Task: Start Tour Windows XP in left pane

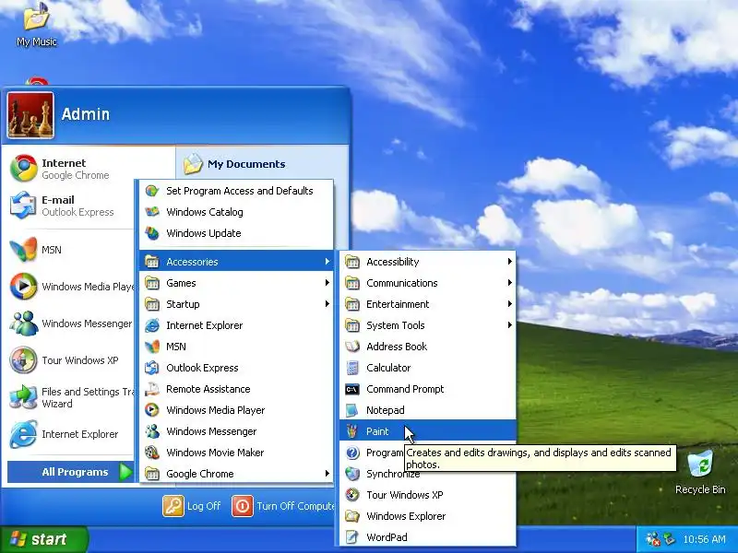Action: coord(71,360)
